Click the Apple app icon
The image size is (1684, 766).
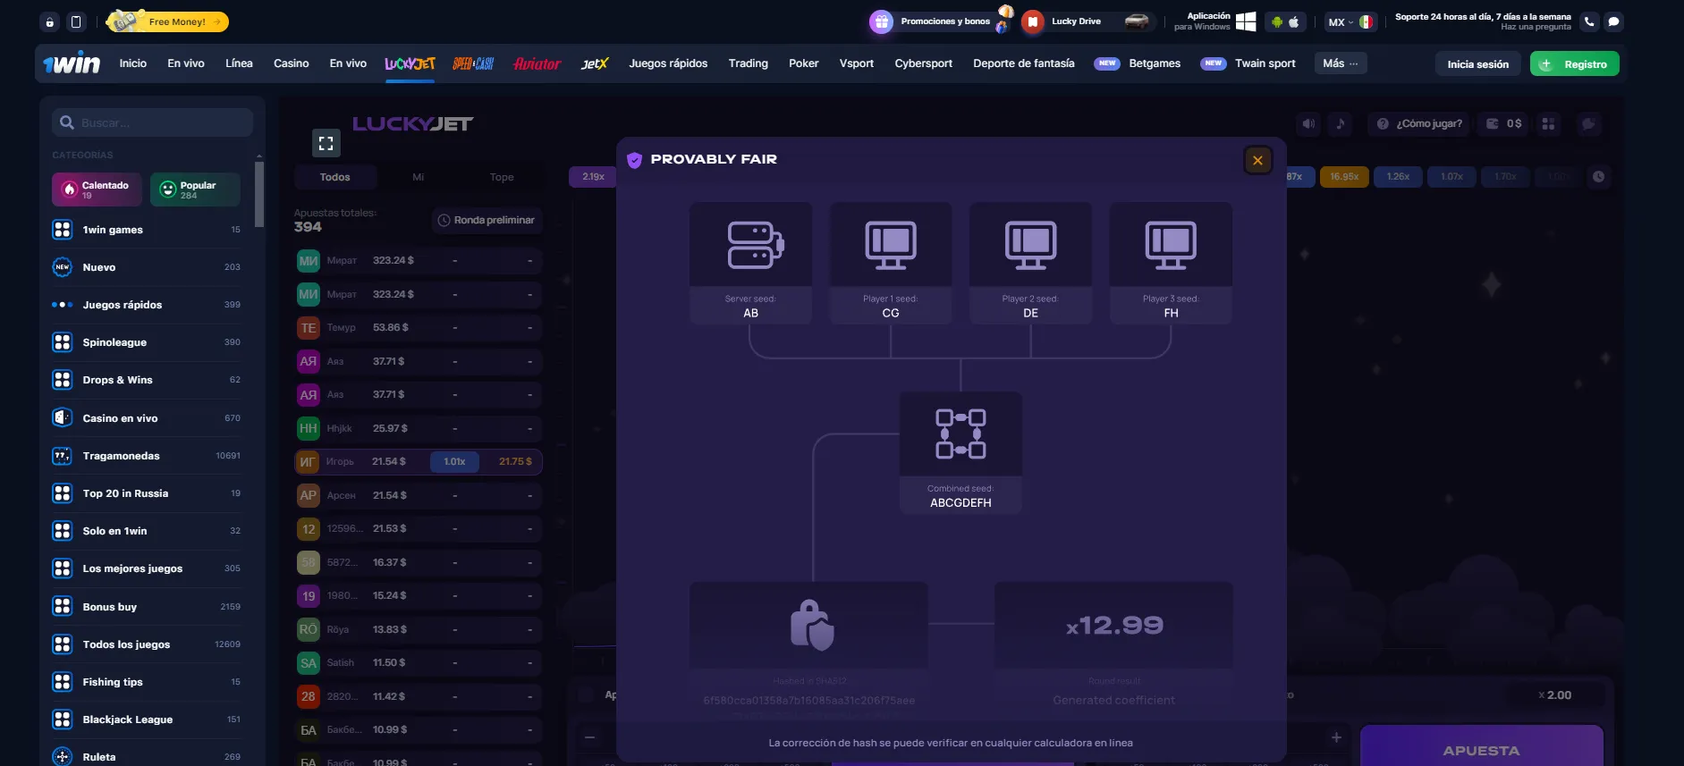1294,21
